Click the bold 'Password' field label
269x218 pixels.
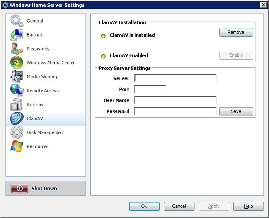coord(118,111)
